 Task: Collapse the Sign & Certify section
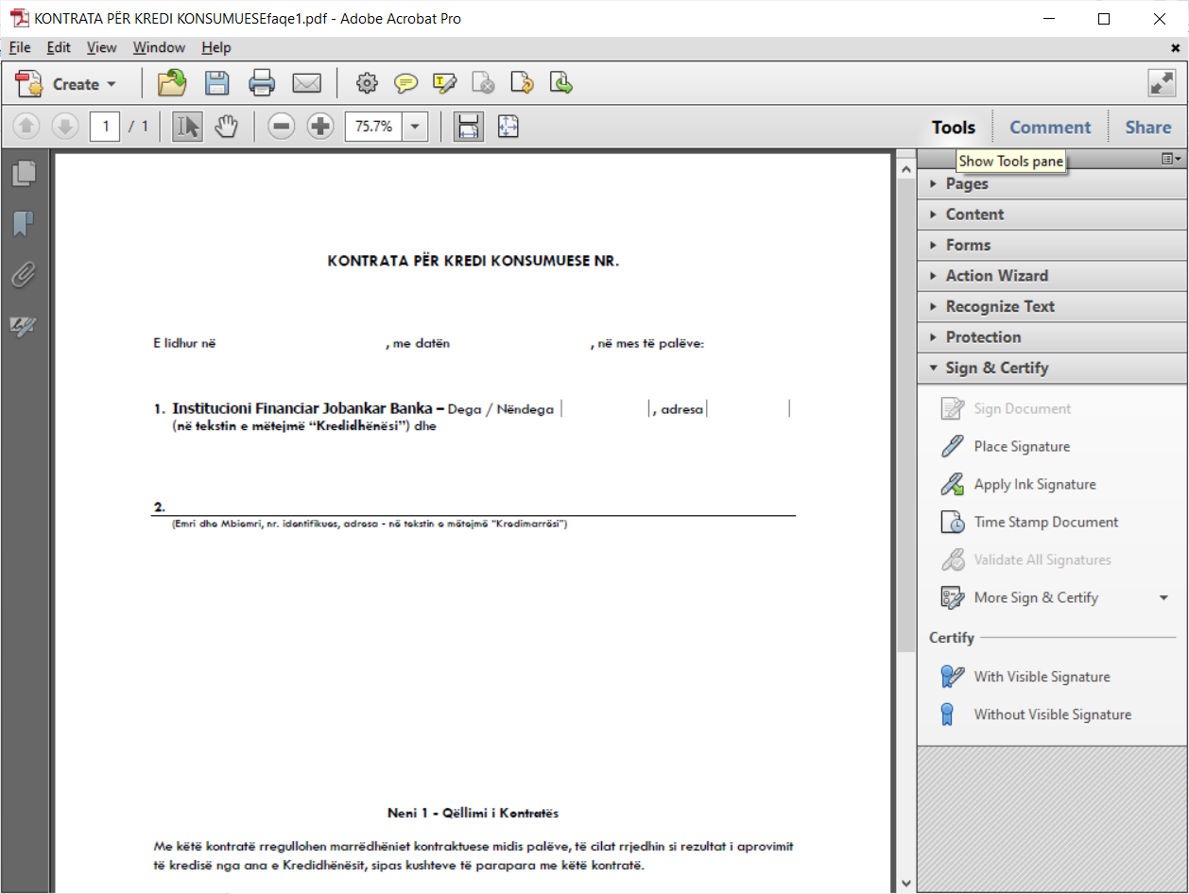[1052, 368]
